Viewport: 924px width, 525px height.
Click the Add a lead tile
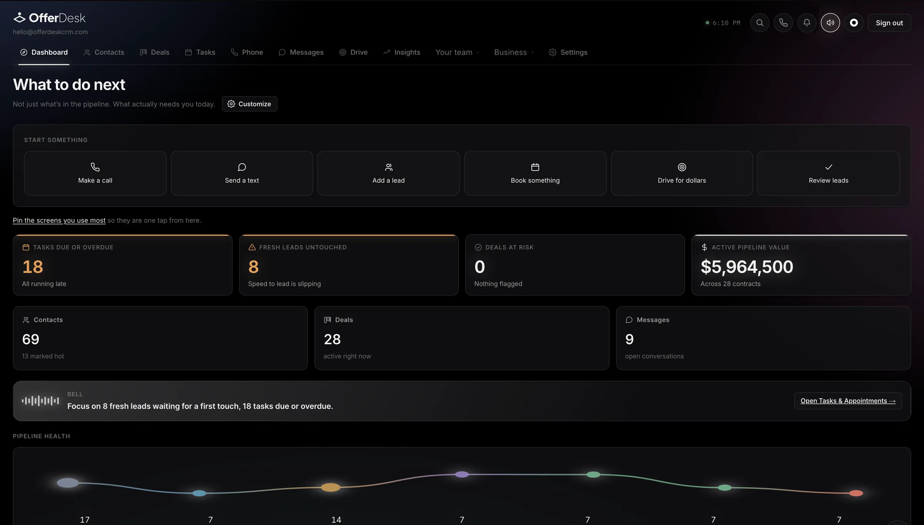388,173
